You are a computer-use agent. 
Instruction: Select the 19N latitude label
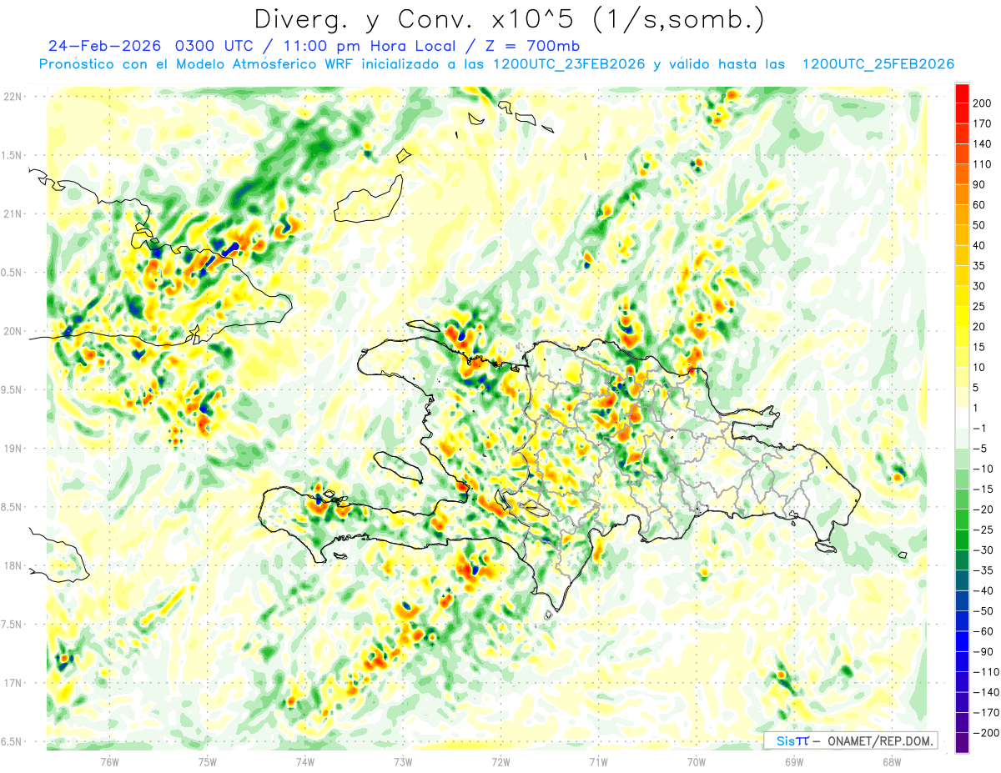[x=12, y=449]
